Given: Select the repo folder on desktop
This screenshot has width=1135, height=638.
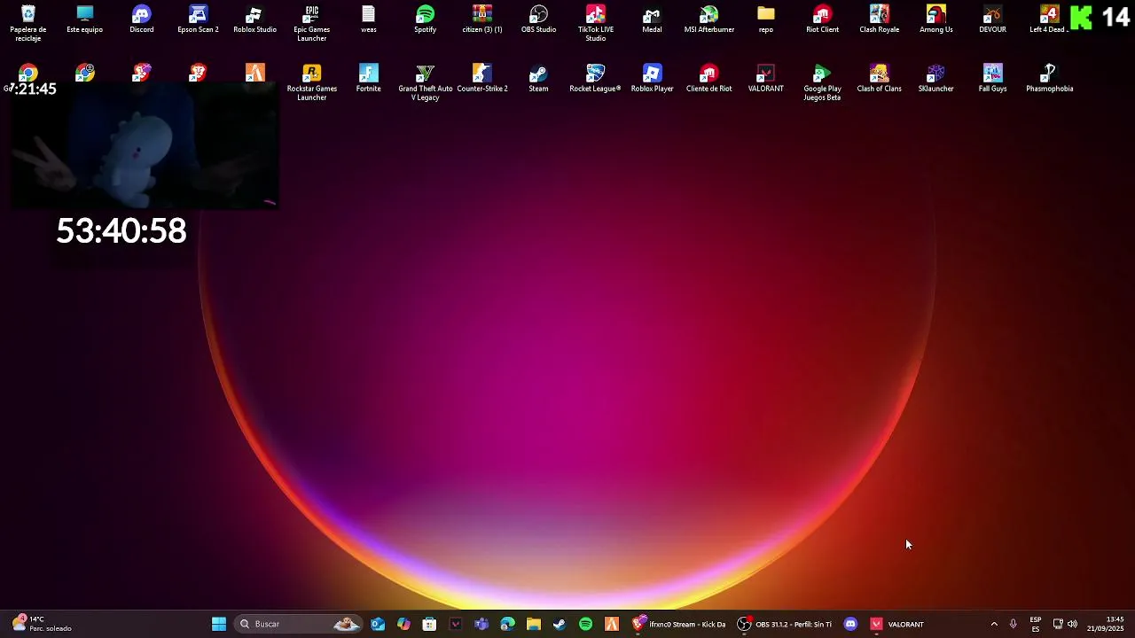Looking at the screenshot, I should coord(766,19).
